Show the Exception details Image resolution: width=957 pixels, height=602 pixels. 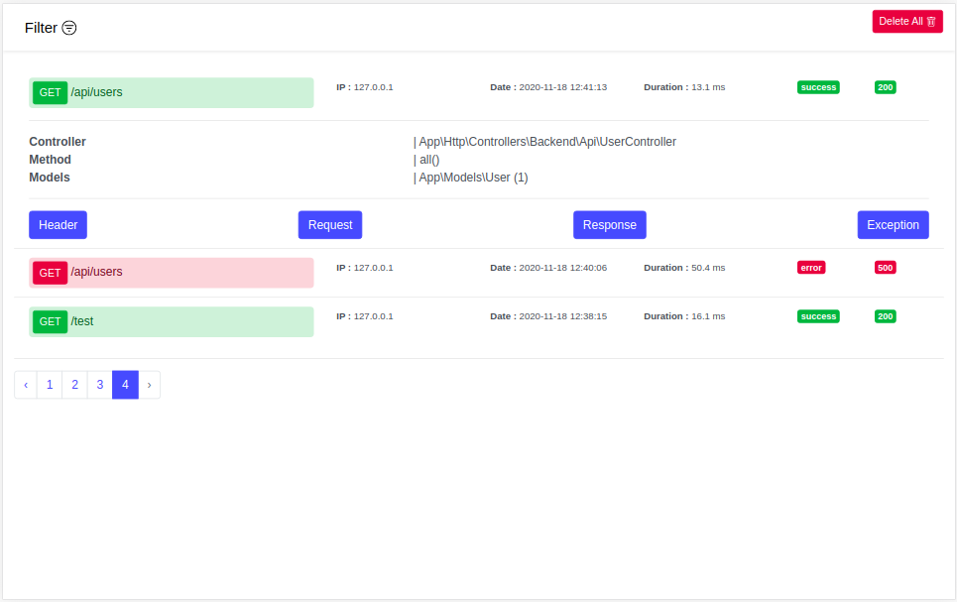coord(893,225)
